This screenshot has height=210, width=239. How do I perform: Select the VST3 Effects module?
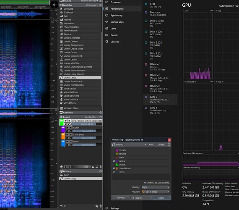pyautogui.click(x=80, y=103)
